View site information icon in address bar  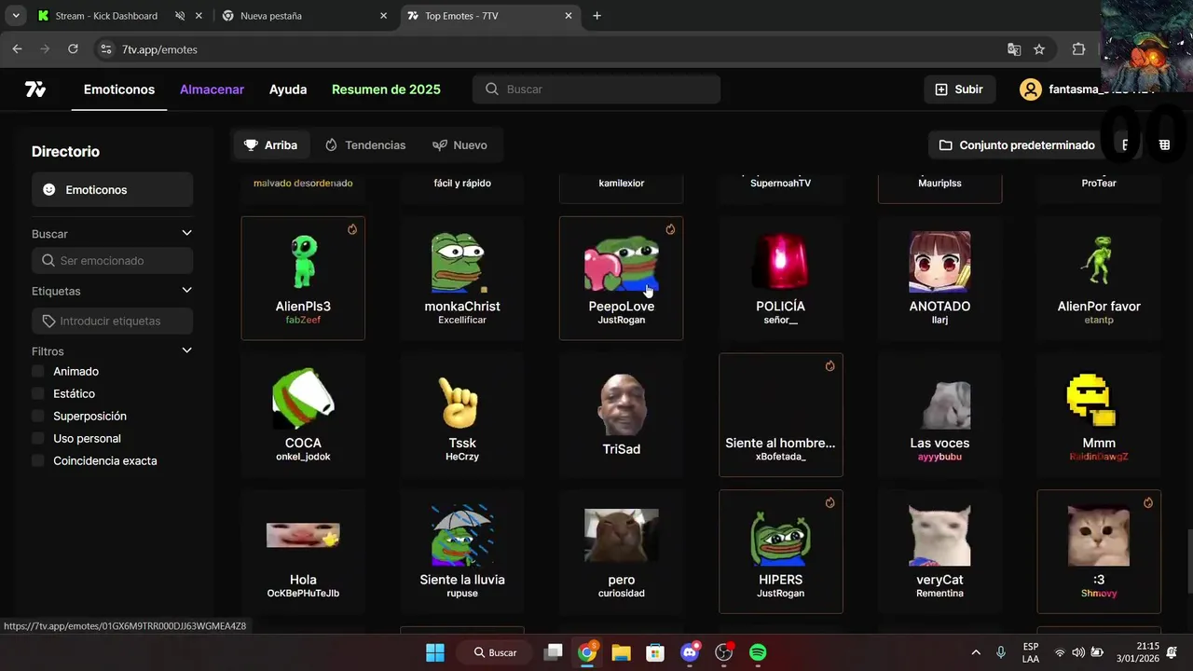[x=105, y=49]
